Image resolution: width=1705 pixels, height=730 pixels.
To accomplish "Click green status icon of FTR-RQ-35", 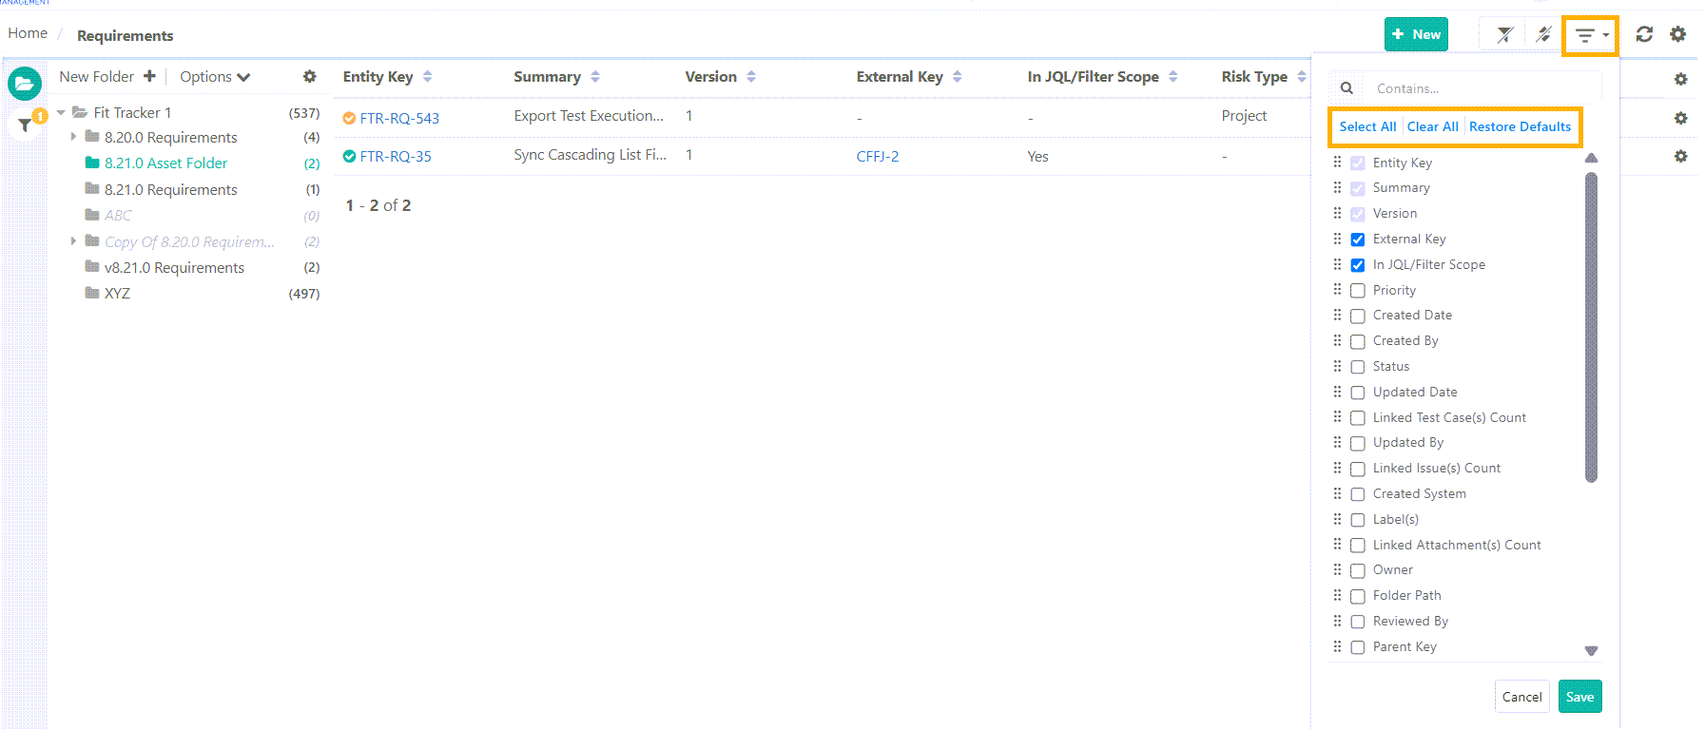I will click(x=349, y=156).
